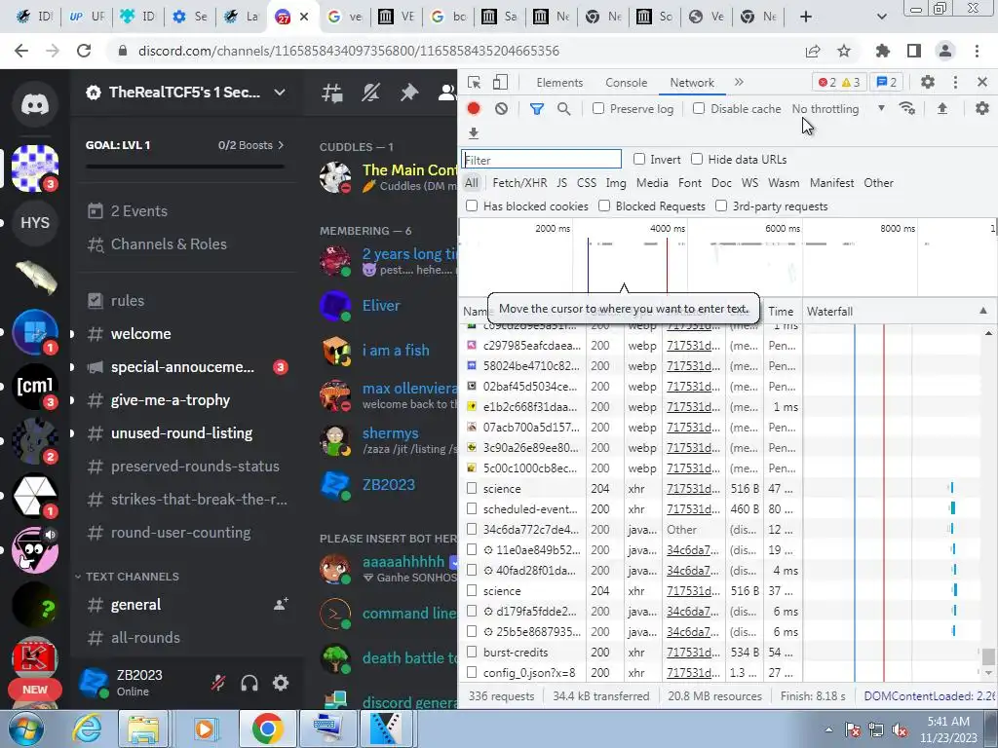Open network search magnifier
The image size is (998, 748).
click(x=564, y=109)
